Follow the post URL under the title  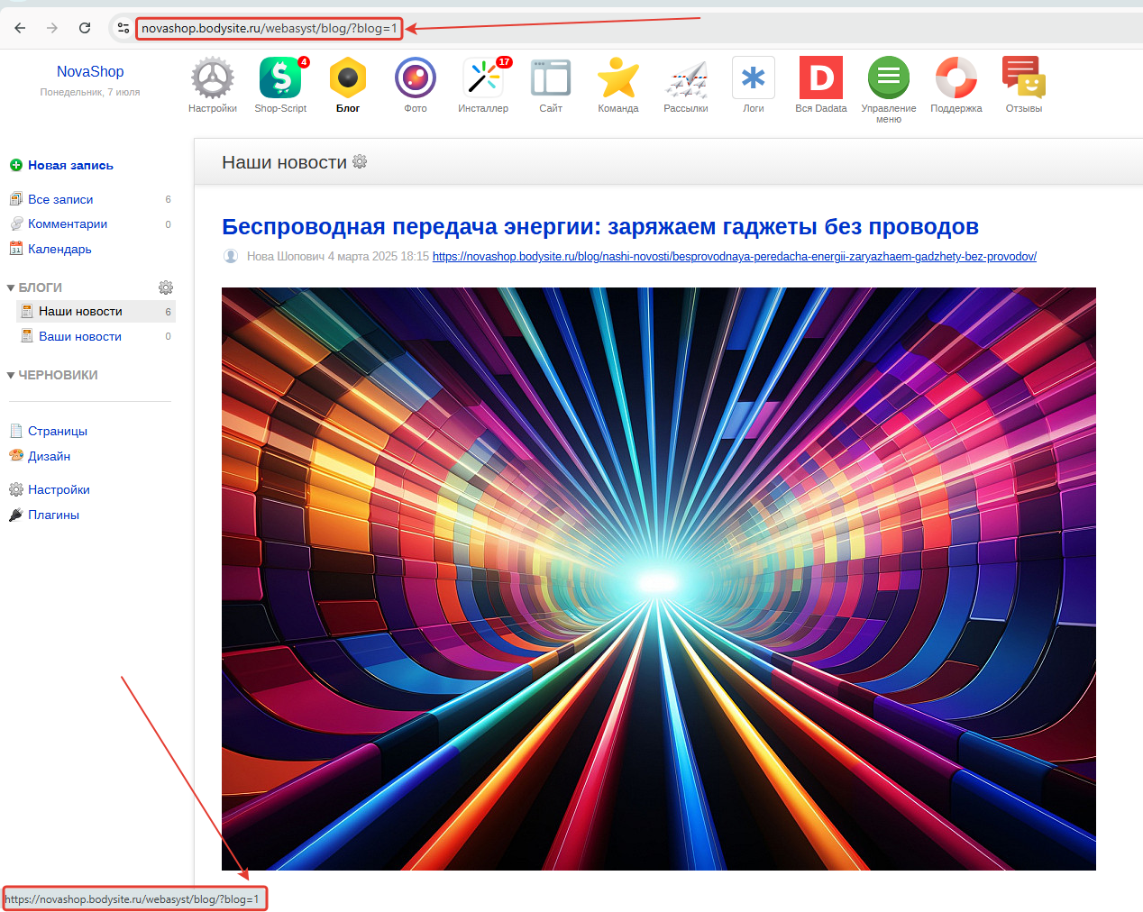pyautogui.click(x=735, y=256)
